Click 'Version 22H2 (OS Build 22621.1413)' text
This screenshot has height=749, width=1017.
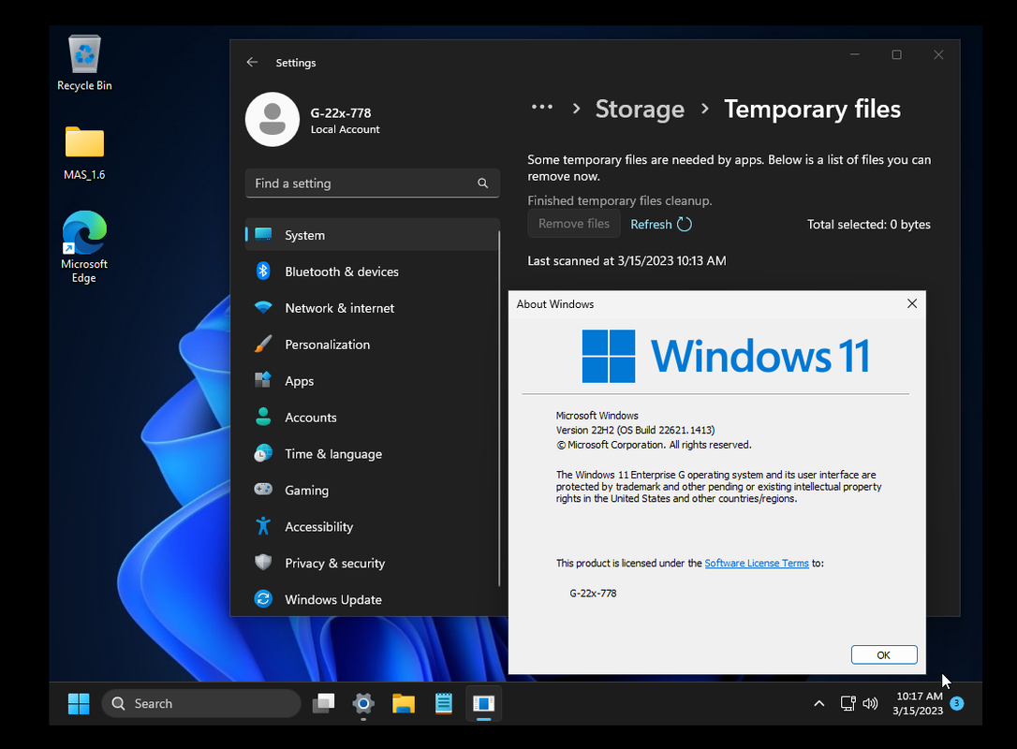(x=635, y=430)
